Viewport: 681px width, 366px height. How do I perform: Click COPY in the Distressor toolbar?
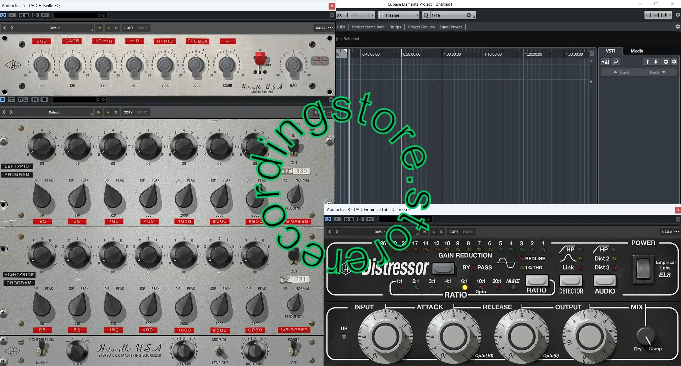[454, 232]
